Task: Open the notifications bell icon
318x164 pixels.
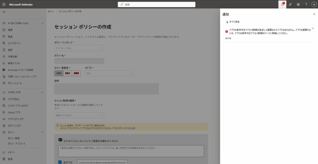Action: (x=282, y=4)
